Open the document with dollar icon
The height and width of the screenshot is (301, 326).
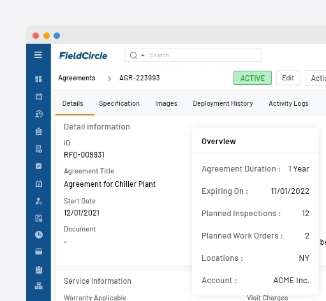pyautogui.click(x=39, y=149)
